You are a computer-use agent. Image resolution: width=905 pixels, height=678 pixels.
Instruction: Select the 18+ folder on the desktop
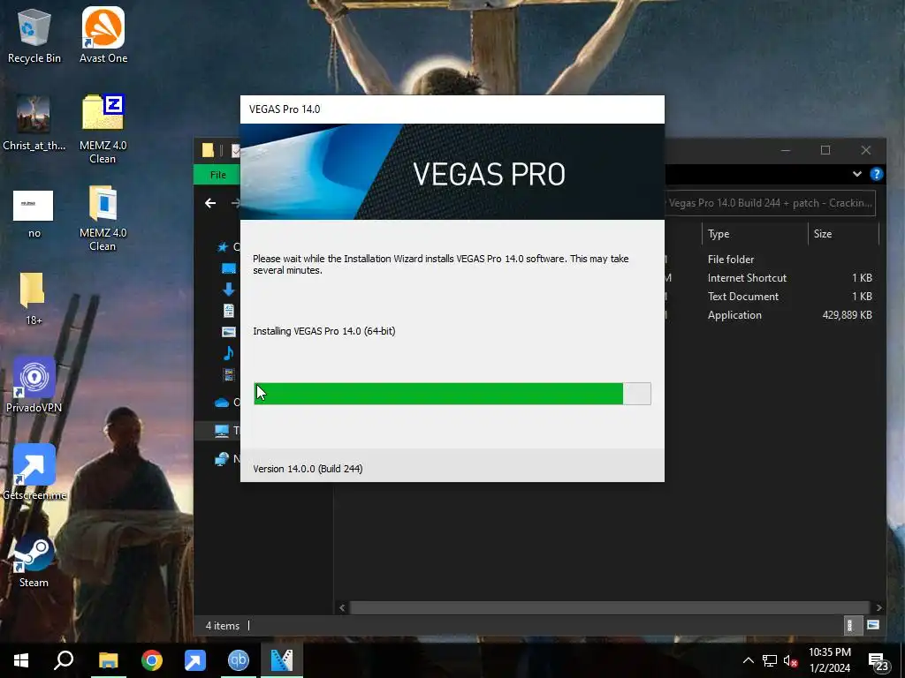34,298
